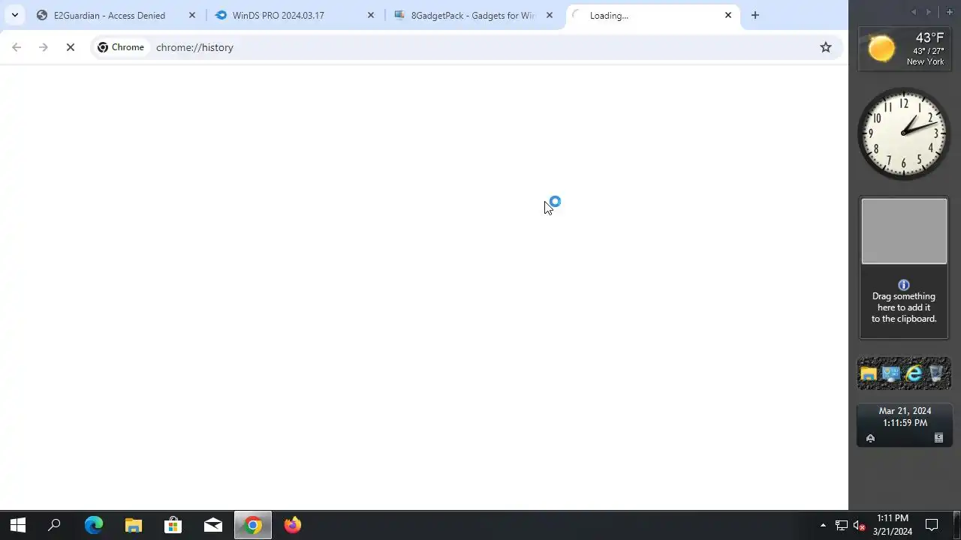
Task: Select the Loading... tab
Action: tap(652, 15)
